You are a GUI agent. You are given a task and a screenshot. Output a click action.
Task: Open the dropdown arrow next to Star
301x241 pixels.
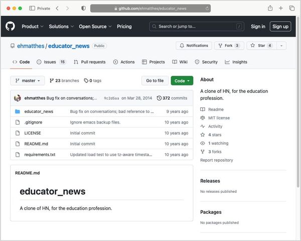point(281,46)
